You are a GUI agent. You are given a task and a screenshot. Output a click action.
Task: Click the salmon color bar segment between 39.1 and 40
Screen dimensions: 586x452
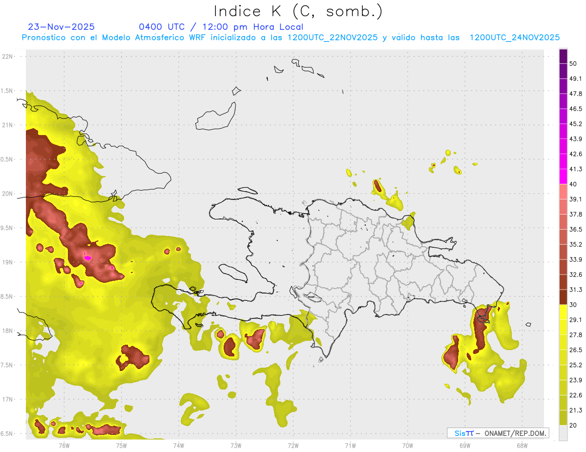point(563,192)
